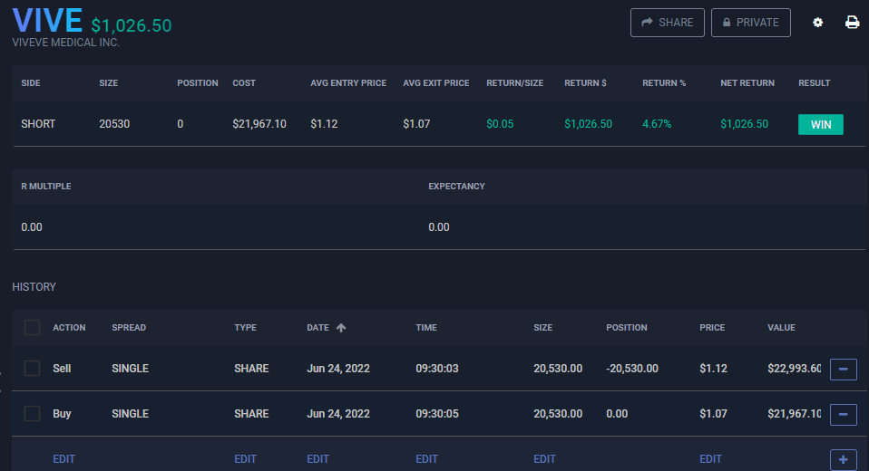Screen dimensions: 869x471
Task: Toggle the Private lock button
Action: (750, 23)
